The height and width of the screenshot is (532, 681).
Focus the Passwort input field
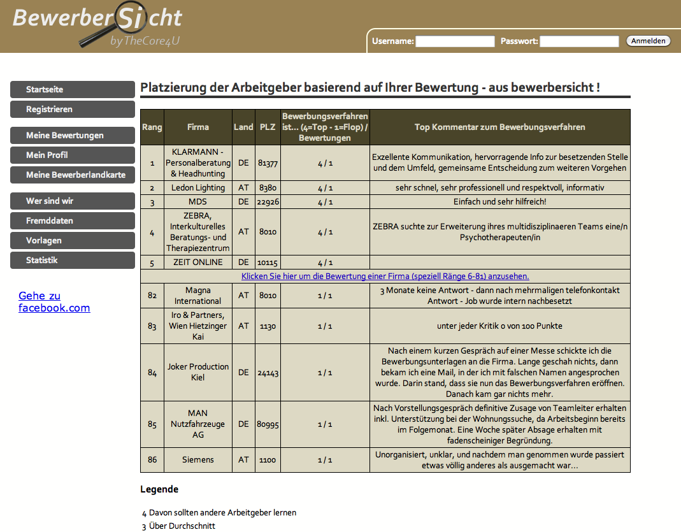pyautogui.click(x=579, y=41)
